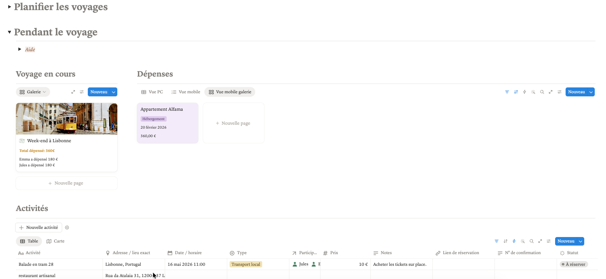Click search icon in Activités toolbar

(x=531, y=241)
